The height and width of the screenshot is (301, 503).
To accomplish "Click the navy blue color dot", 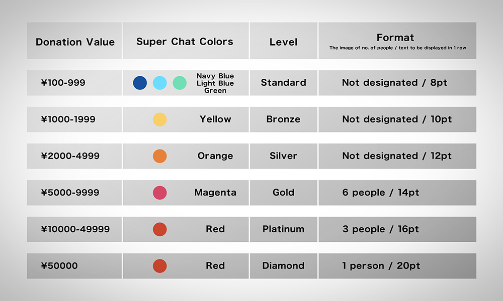I will [140, 83].
